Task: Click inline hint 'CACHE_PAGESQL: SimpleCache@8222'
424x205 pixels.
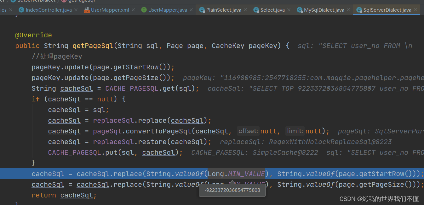Action: pyautogui.click(x=255, y=153)
